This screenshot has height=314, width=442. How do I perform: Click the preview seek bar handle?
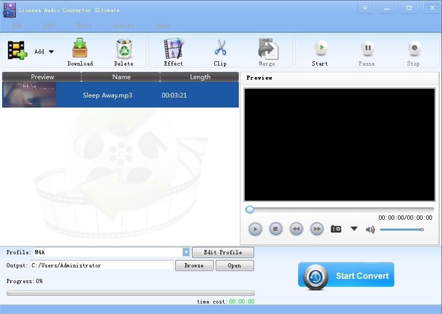tap(249, 210)
